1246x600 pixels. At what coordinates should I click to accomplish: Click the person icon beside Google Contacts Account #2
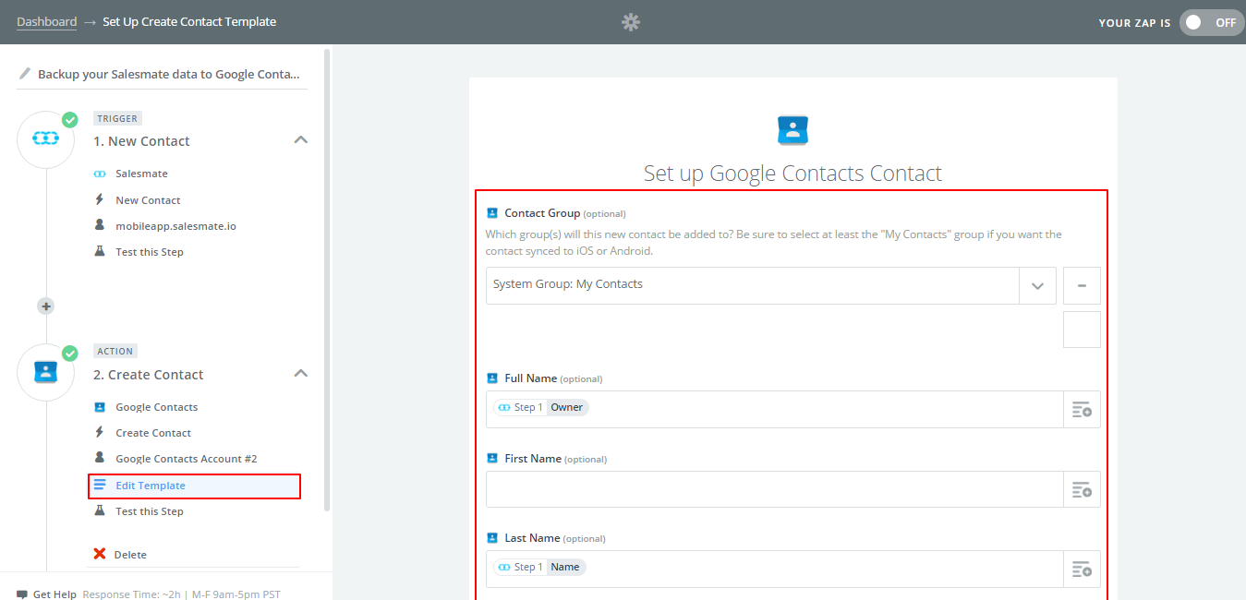[x=100, y=458]
